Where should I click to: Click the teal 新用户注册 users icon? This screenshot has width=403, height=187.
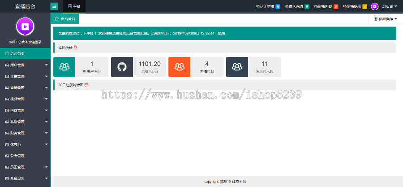pyautogui.click(x=64, y=67)
